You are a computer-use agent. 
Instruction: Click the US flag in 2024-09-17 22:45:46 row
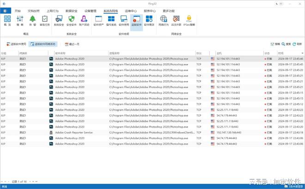point(213,59)
